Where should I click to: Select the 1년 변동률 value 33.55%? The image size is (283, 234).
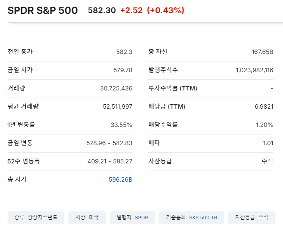coord(121,125)
